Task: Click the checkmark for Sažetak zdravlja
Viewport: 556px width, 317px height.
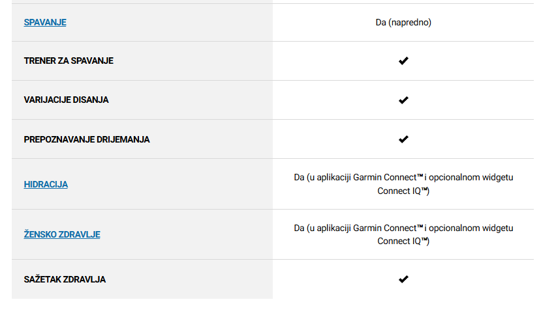Action: [403, 279]
